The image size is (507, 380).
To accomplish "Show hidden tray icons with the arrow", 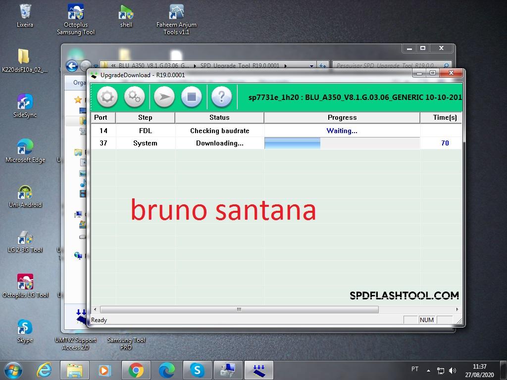I will 429,371.
